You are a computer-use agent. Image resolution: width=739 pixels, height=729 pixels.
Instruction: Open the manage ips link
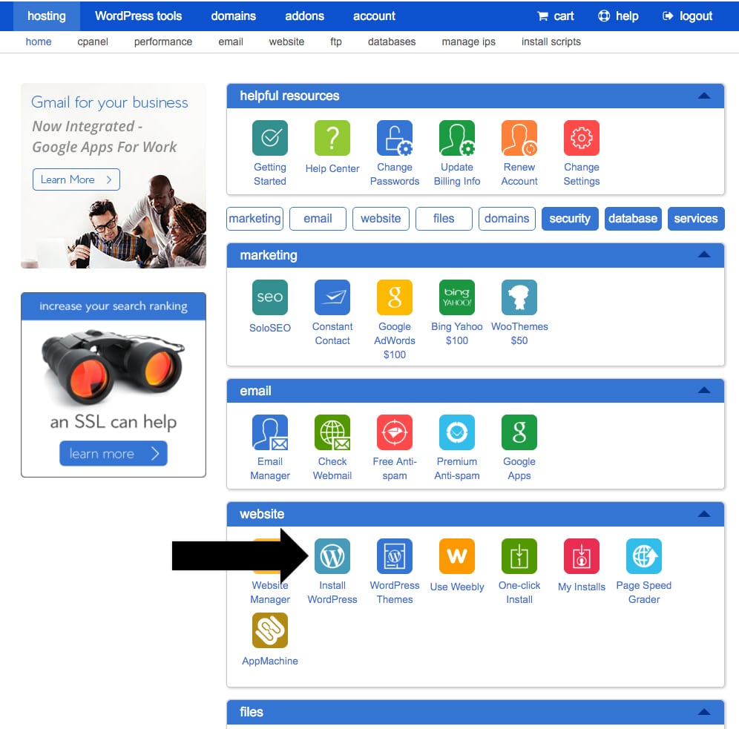pos(468,42)
